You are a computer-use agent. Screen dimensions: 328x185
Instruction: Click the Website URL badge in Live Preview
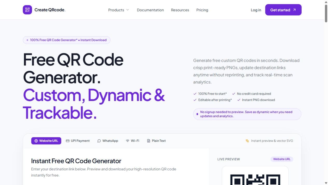point(282,159)
